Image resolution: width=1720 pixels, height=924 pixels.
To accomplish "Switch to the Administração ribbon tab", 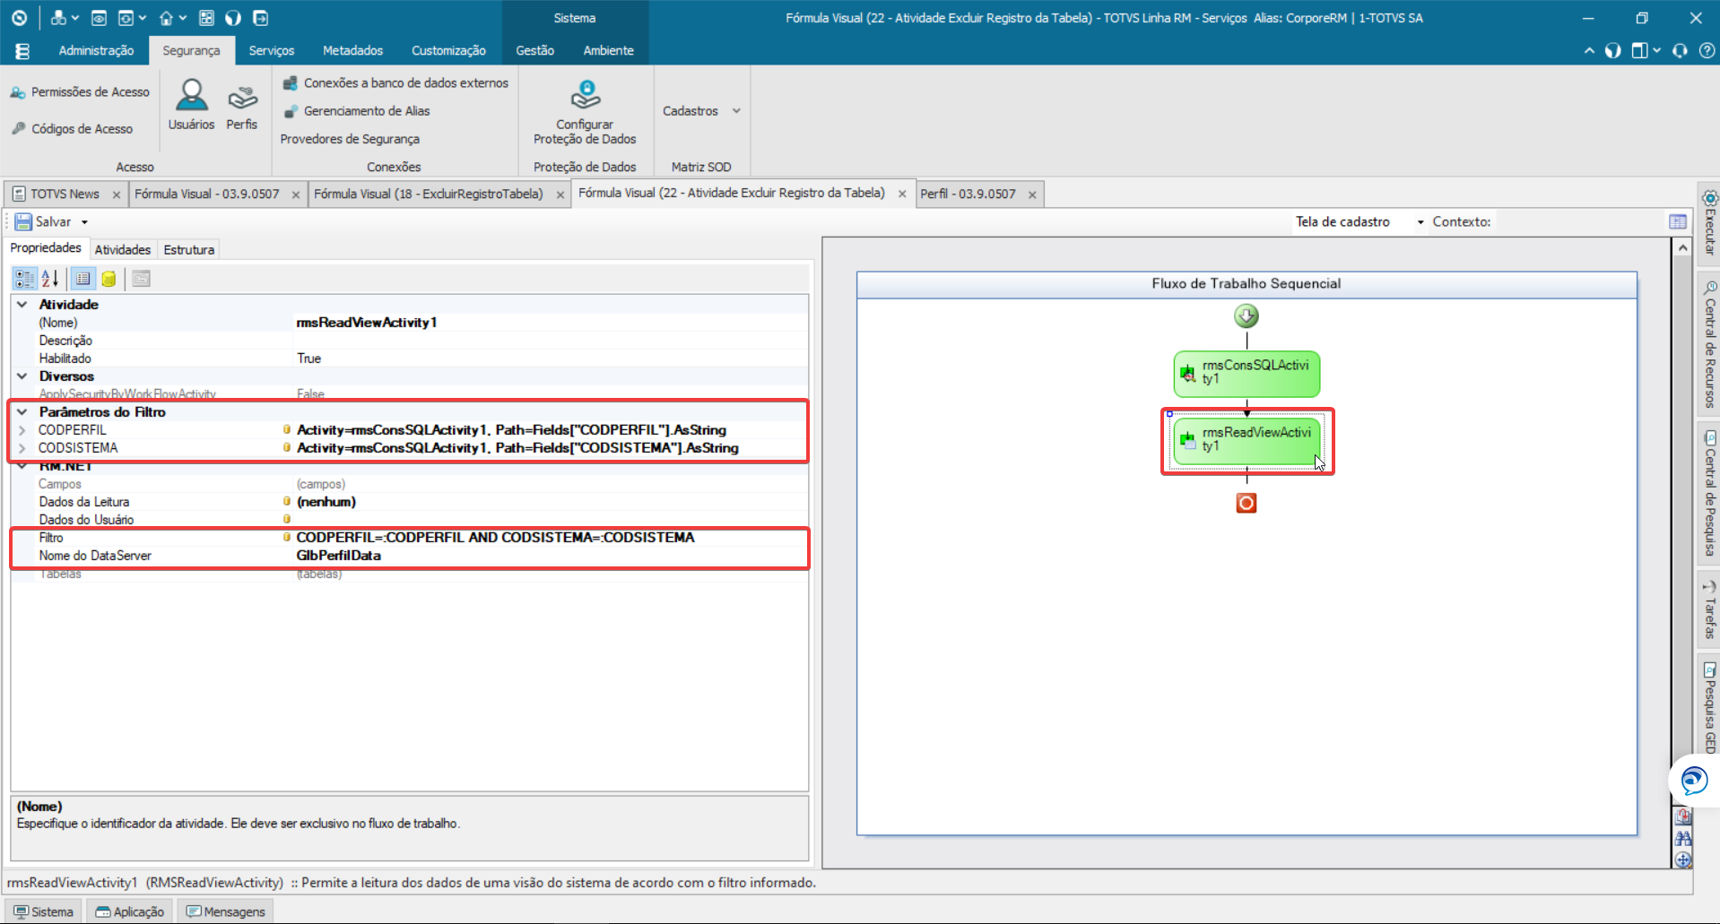I will click(x=96, y=51).
